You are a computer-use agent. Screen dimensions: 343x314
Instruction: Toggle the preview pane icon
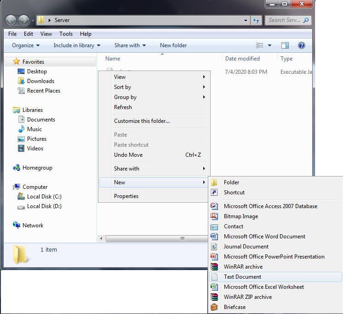[x=285, y=45]
